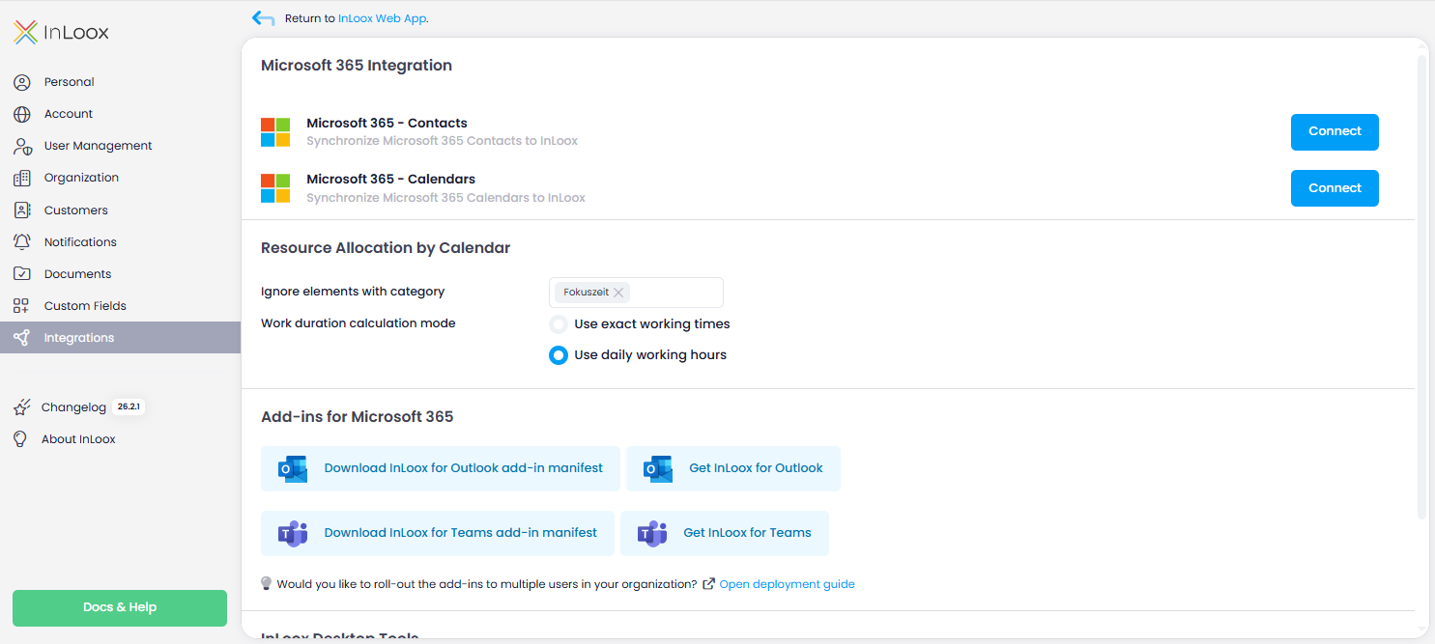Open deployment guide link
The width and height of the screenshot is (1435, 644).
pyautogui.click(x=787, y=584)
